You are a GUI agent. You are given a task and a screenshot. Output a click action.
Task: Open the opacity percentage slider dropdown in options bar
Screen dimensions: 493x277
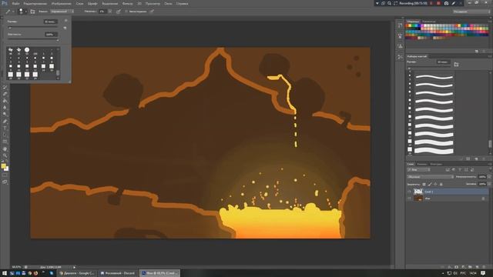point(110,12)
